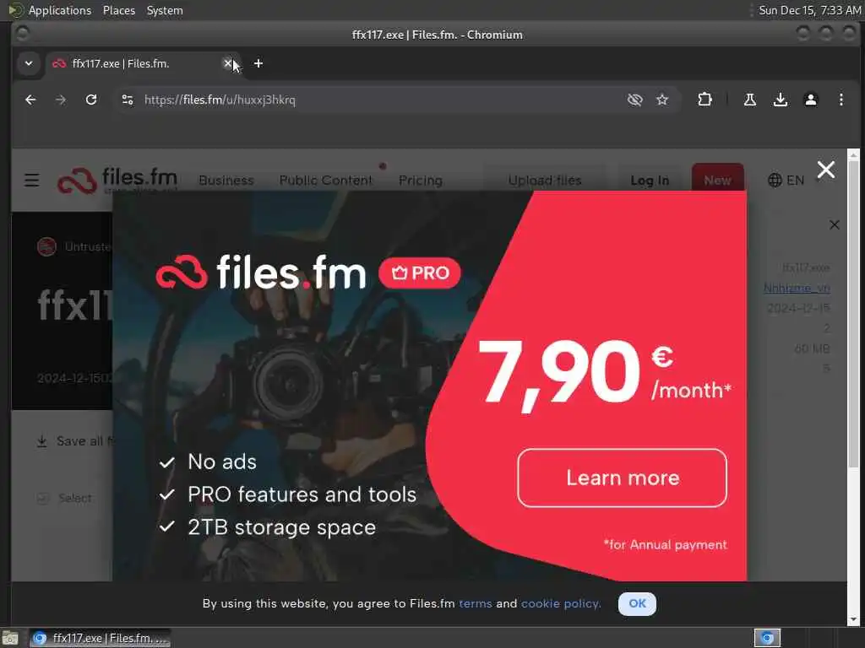Open the Chromium three-dot menu
This screenshot has width=865, height=648.
[x=841, y=100]
